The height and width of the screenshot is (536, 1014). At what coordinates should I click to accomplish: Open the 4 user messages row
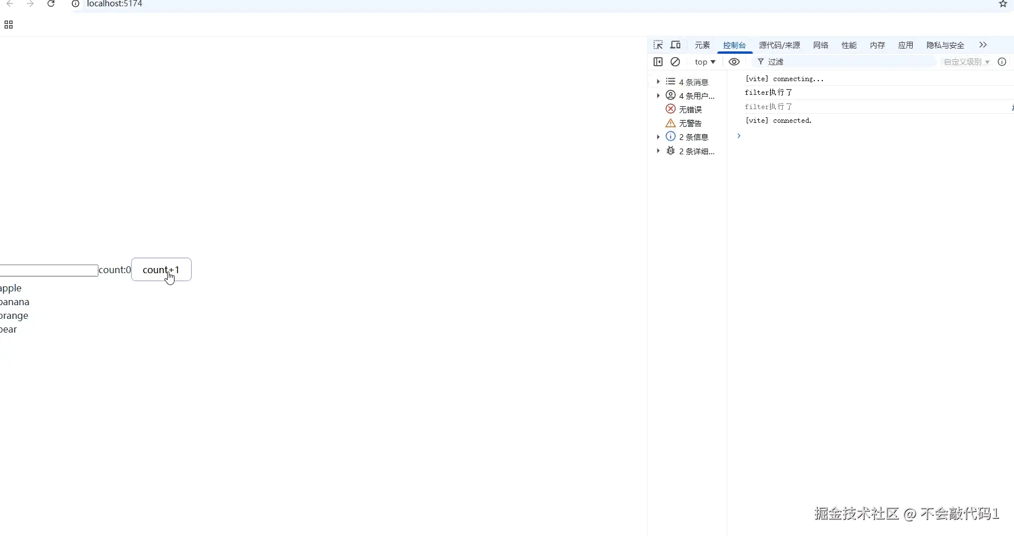click(687, 95)
